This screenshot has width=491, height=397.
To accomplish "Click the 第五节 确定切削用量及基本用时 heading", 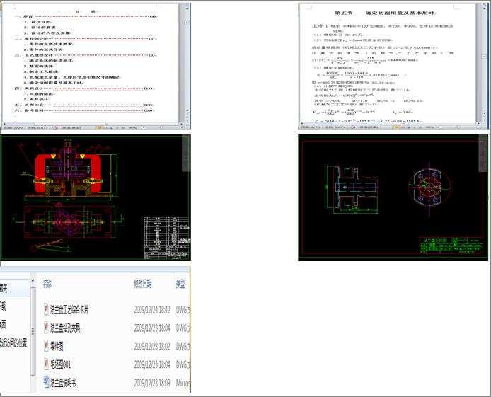I will (x=385, y=13).
